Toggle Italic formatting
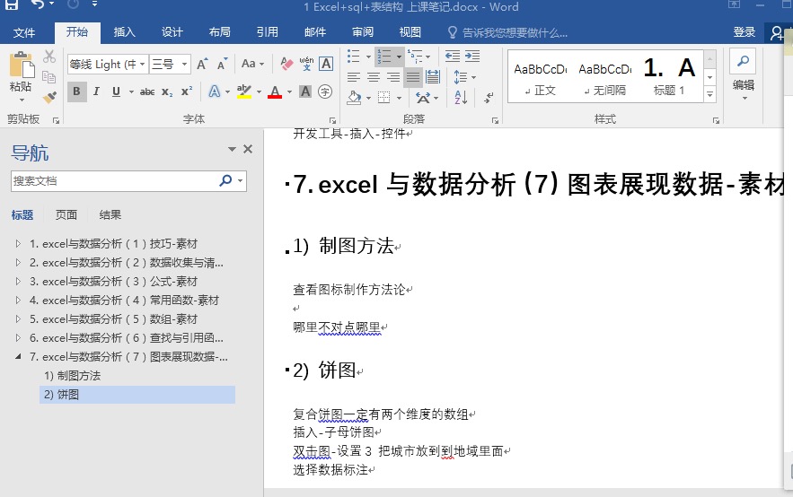793x497 pixels. click(x=97, y=92)
